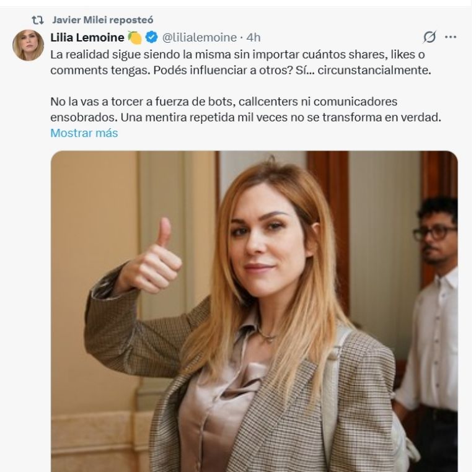Click the second paragraph about bots
476x472 pixels.
245,109
